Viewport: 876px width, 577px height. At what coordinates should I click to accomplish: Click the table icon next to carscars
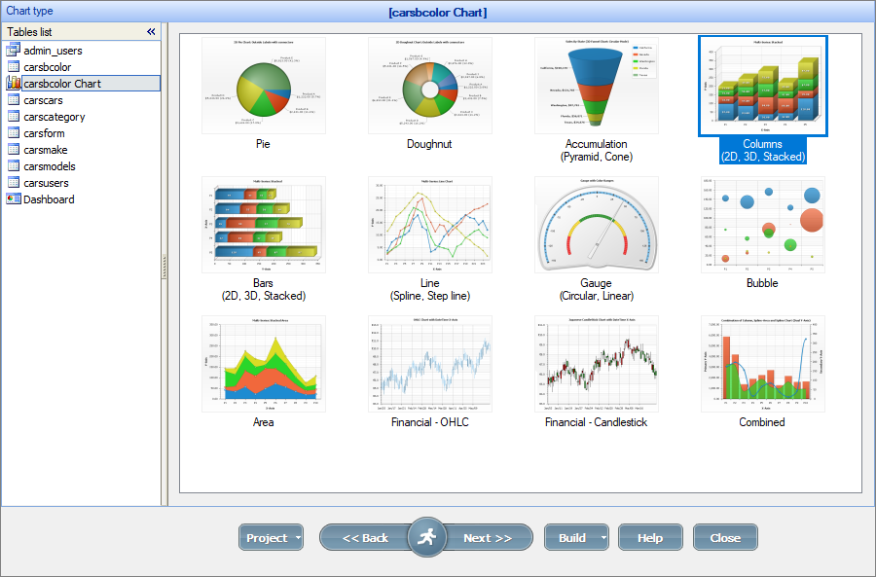tap(14, 99)
